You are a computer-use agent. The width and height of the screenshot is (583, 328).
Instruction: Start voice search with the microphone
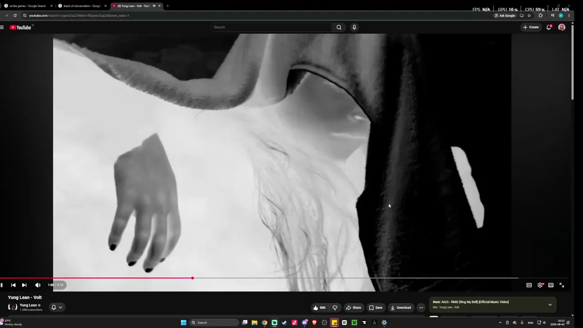click(354, 27)
